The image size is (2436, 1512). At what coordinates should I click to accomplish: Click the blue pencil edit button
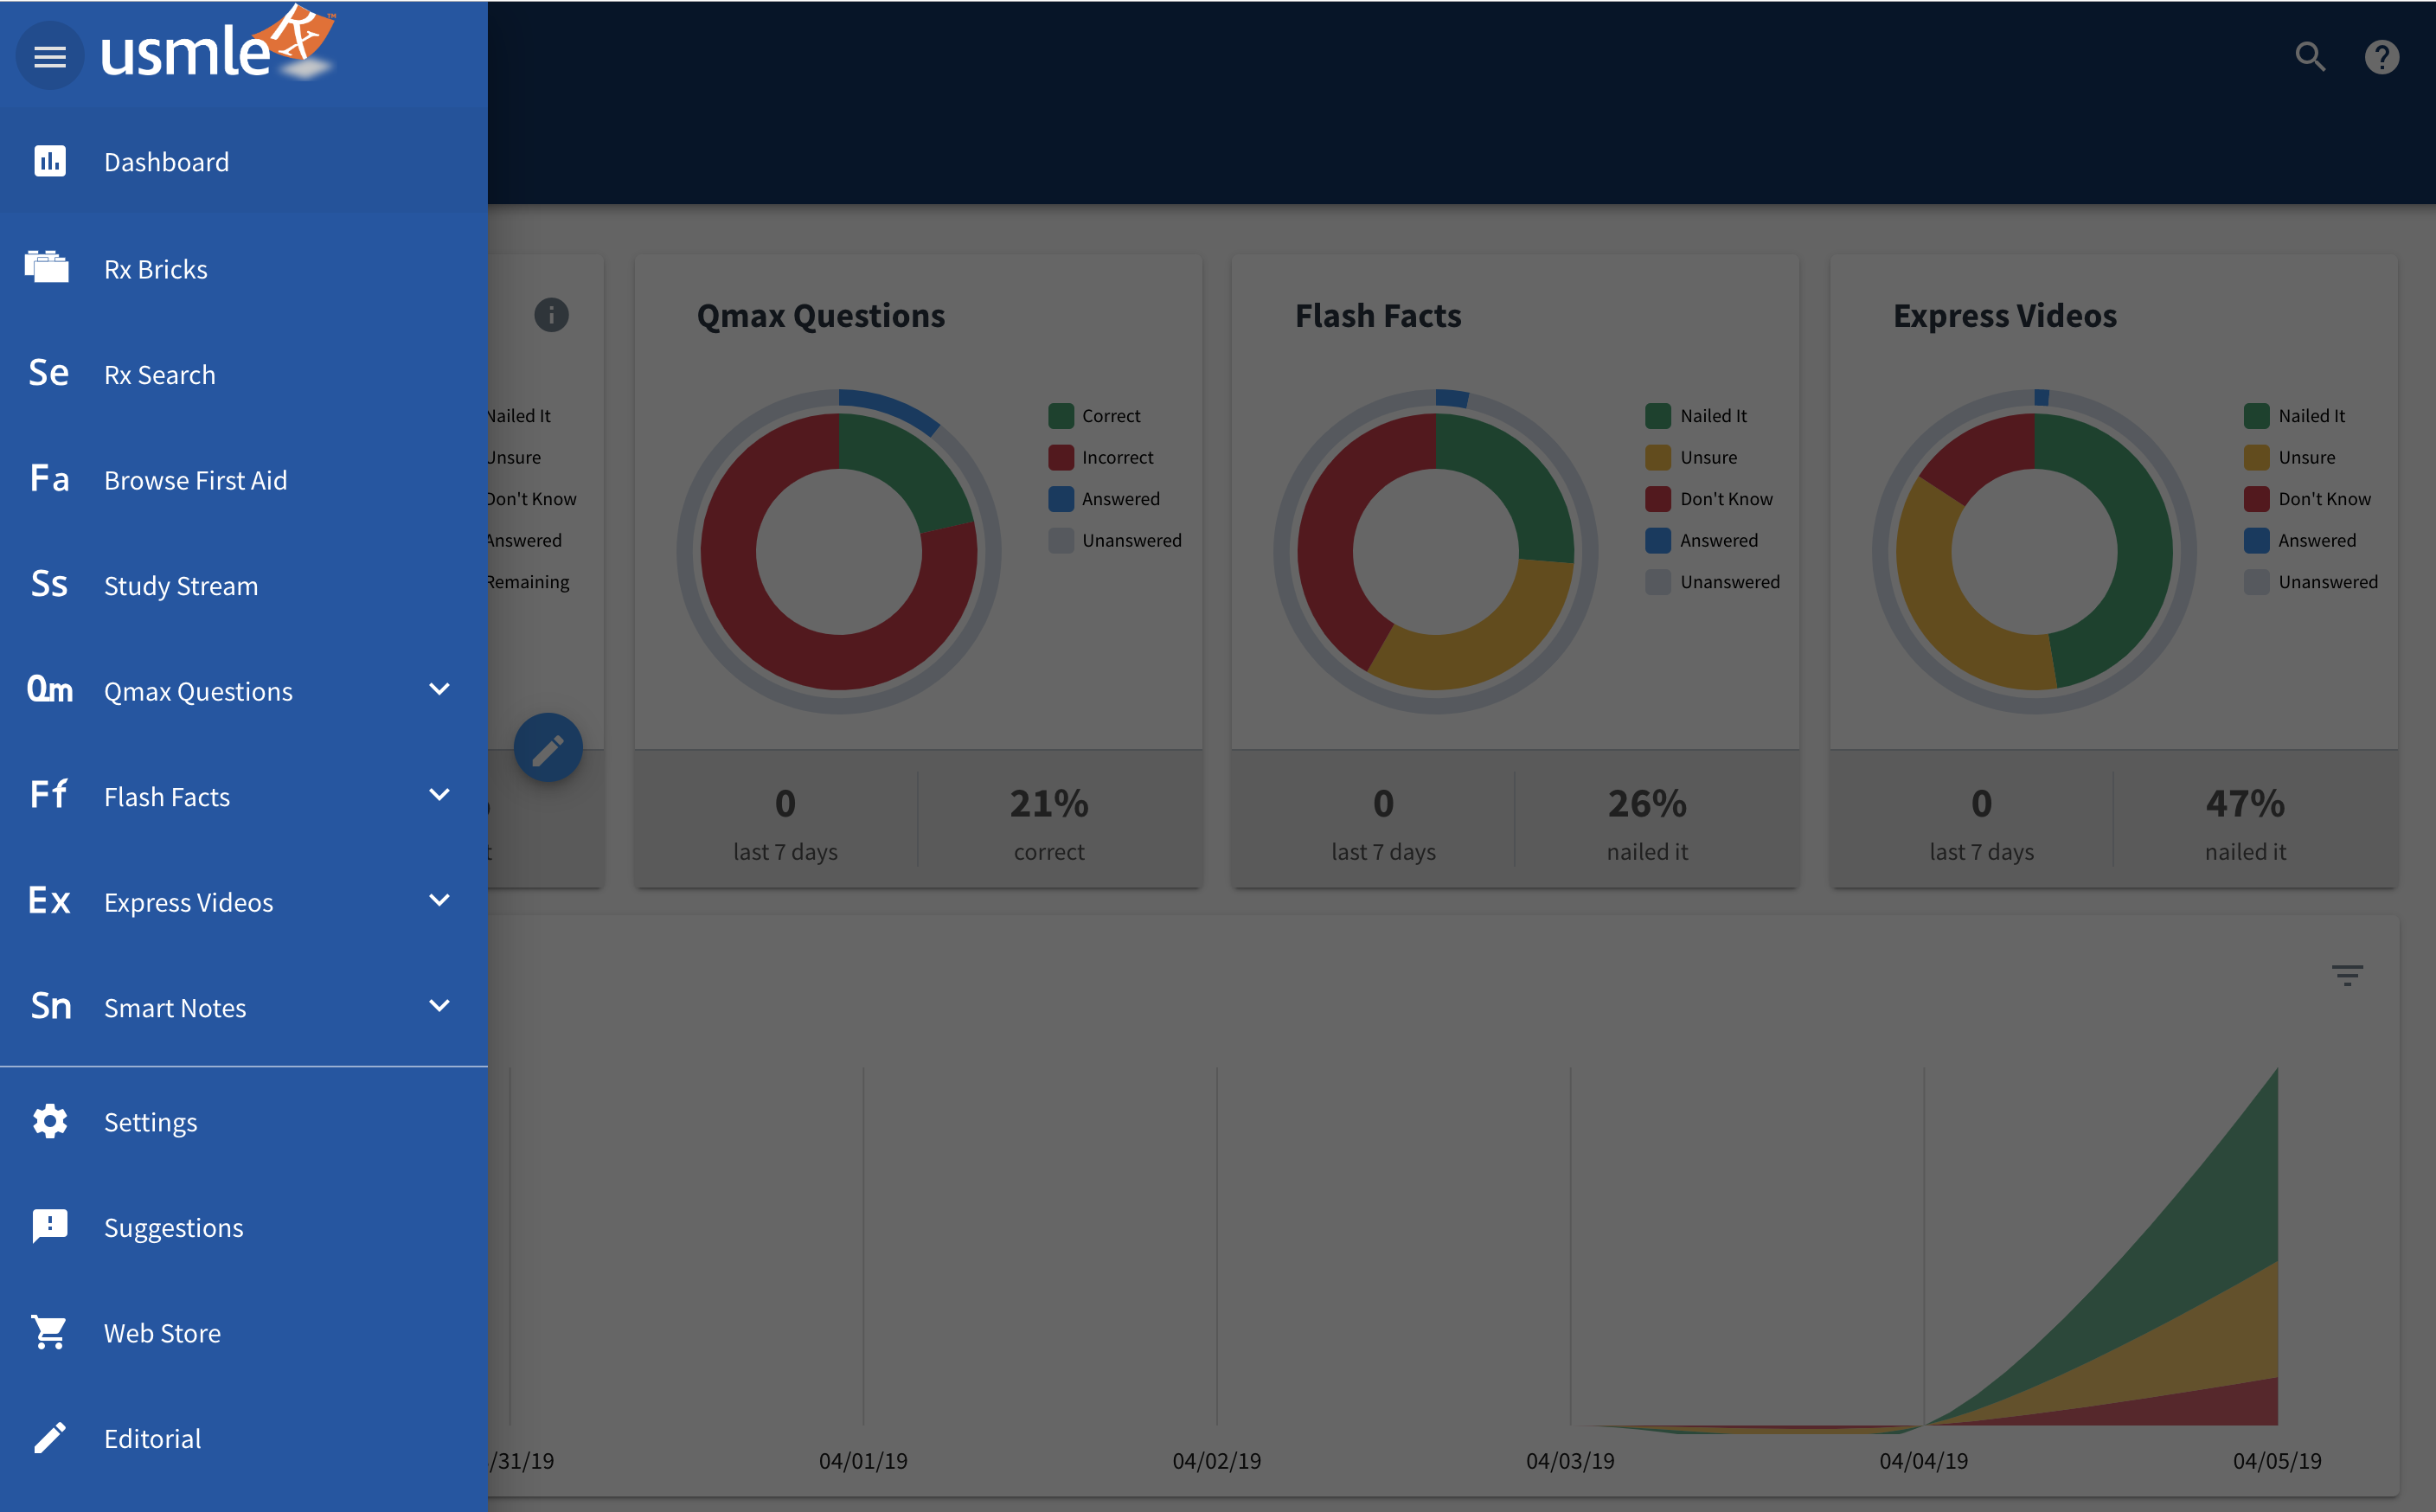[x=548, y=748]
